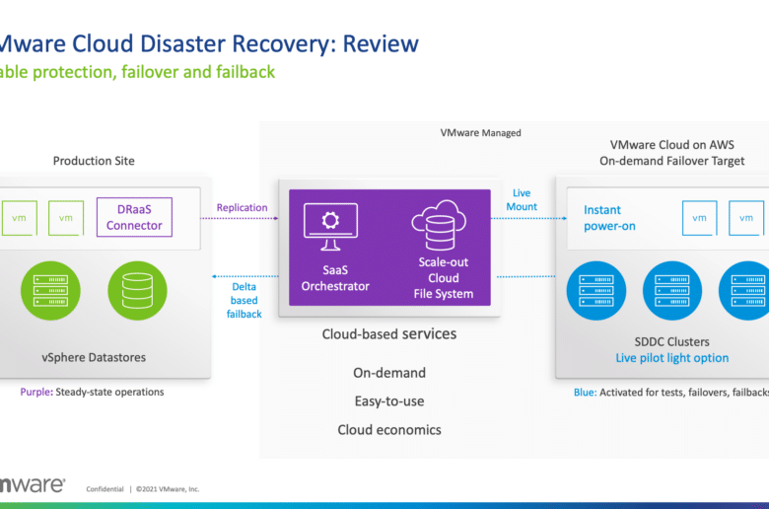Click the Delta based failback label
The image size is (769, 509).
coord(244,301)
